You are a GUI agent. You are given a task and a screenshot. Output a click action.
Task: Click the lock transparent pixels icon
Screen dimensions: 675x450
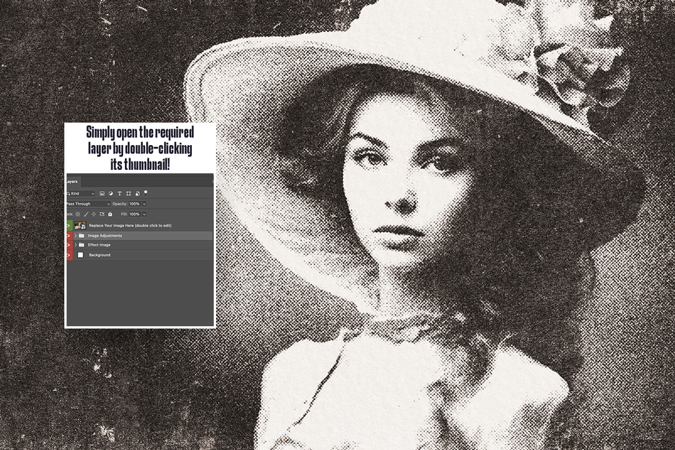[x=78, y=214]
